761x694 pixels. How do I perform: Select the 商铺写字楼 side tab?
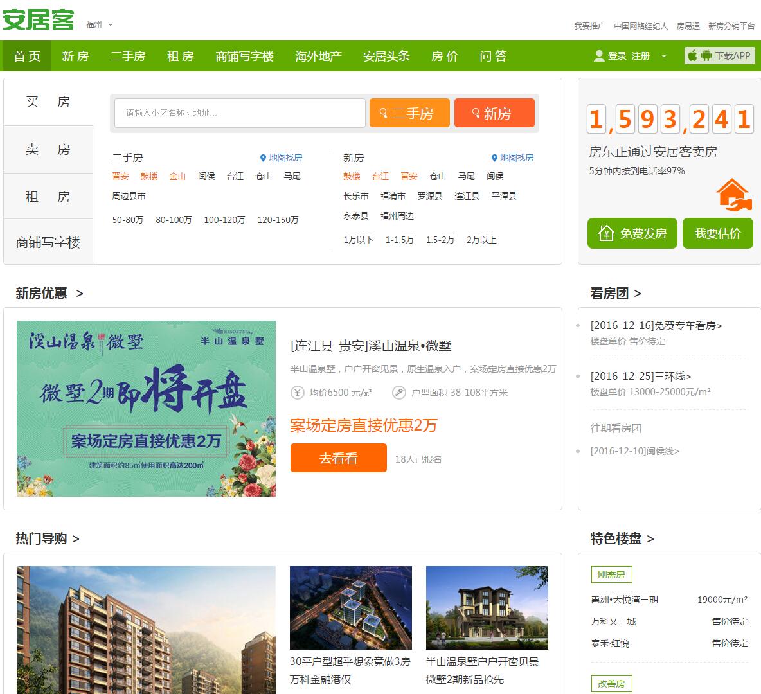(48, 242)
